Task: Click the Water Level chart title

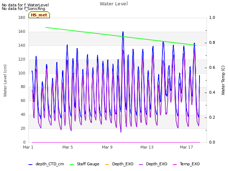Action: point(114,4)
